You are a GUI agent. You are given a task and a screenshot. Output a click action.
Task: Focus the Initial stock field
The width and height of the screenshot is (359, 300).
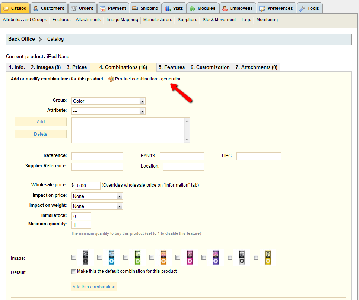pyautogui.click(x=81, y=217)
